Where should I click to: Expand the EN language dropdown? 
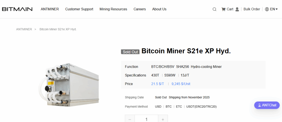tap(274, 9)
